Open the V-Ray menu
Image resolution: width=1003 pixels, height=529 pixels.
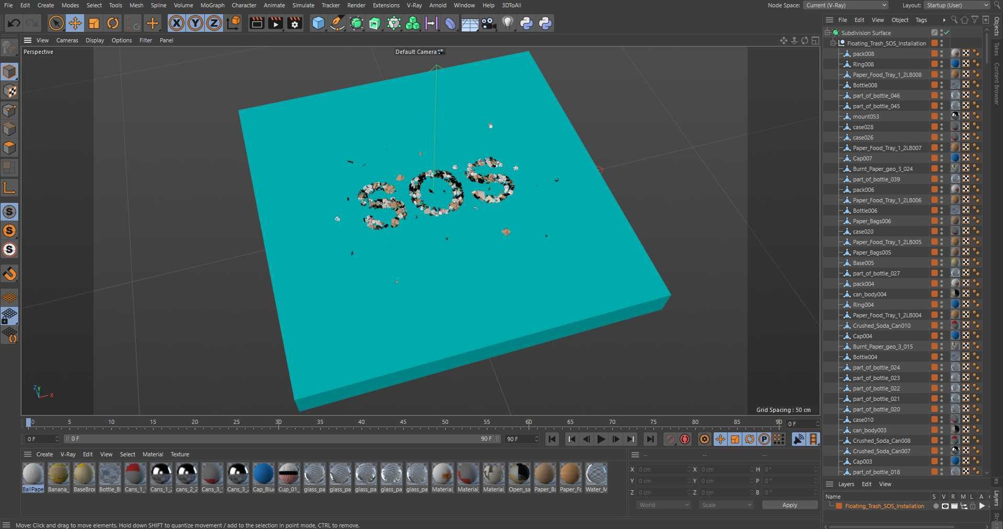414,5
